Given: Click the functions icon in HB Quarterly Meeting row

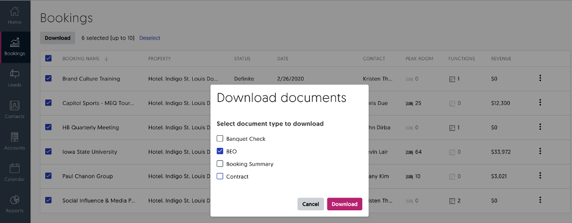Looking at the screenshot, I should coord(452,128).
